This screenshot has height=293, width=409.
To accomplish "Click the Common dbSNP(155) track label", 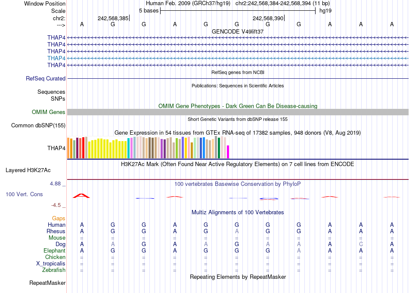I will [x=38, y=125].
